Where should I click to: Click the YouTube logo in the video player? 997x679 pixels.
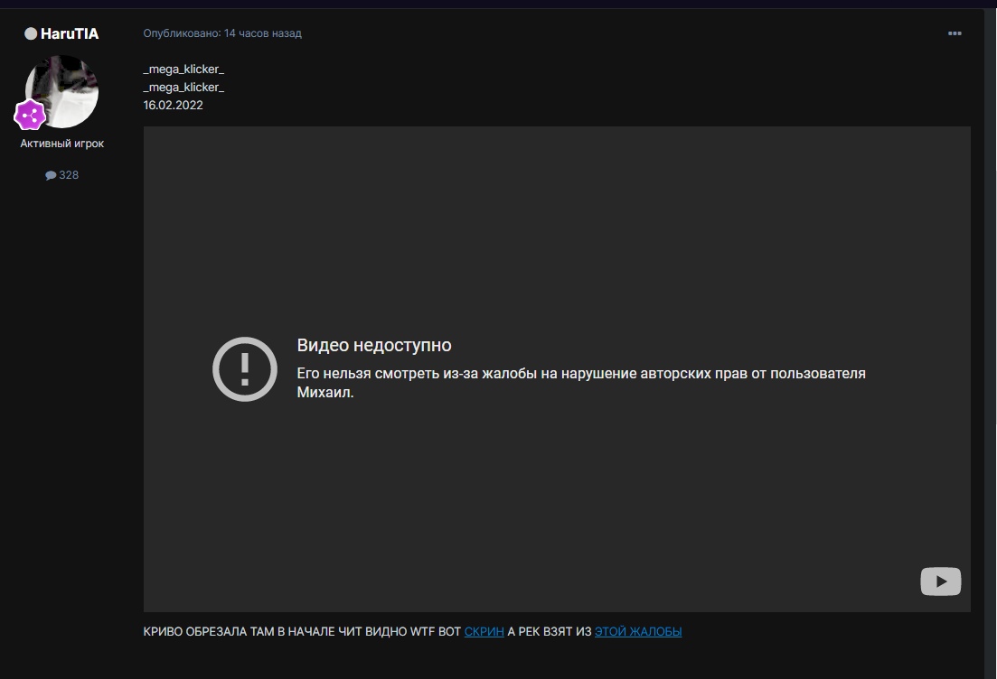point(940,581)
